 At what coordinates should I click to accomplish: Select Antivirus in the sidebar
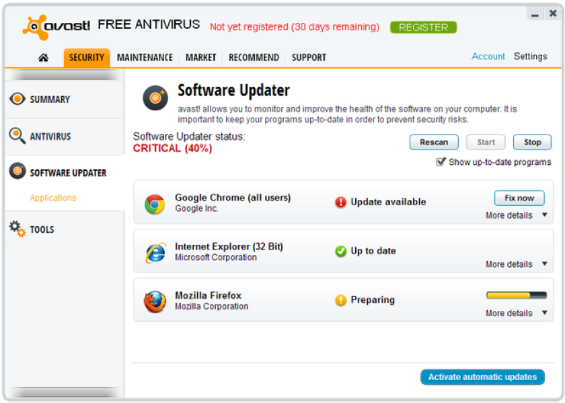(64, 137)
